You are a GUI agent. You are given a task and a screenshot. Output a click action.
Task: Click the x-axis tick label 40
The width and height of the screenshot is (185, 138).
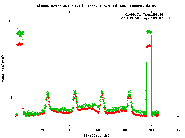(70, 130)
